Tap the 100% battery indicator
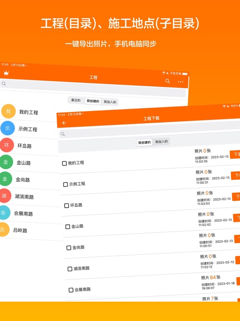240x321 pixels. click(x=235, y=106)
